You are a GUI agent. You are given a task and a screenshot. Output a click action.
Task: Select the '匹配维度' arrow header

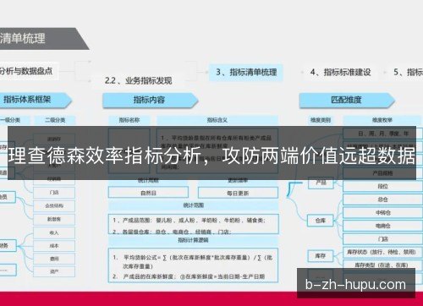tap(347, 100)
